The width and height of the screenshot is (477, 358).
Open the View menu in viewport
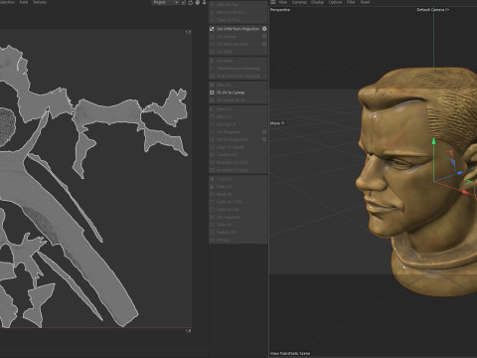283,2
